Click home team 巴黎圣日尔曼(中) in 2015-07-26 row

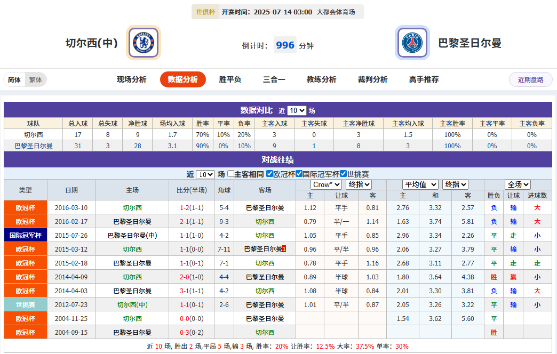[132, 236]
